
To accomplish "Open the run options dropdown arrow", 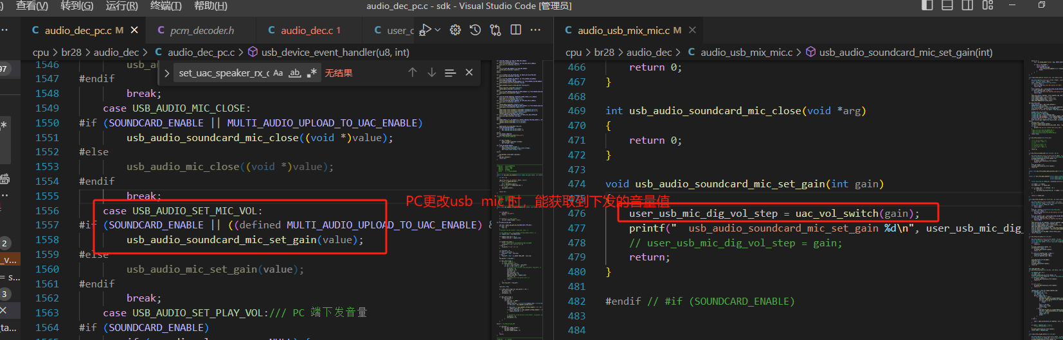I will pyautogui.click(x=438, y=30).
